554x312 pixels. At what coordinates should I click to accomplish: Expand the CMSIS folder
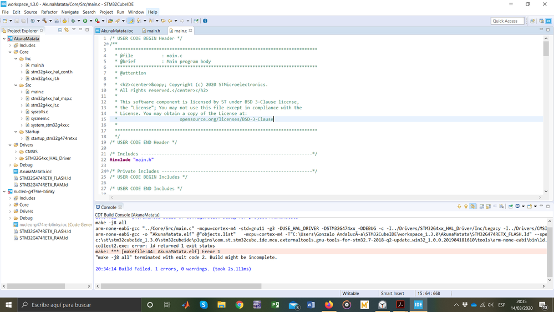[x=16, y=152]
